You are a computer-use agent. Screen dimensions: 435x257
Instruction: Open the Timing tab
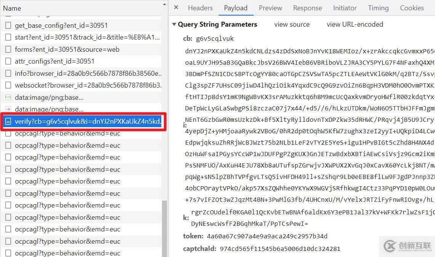coord(378,8)
